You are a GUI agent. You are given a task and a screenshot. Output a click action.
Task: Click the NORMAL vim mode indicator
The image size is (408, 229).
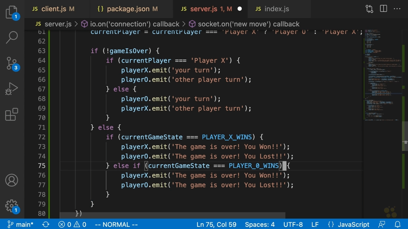pos(116,225)
